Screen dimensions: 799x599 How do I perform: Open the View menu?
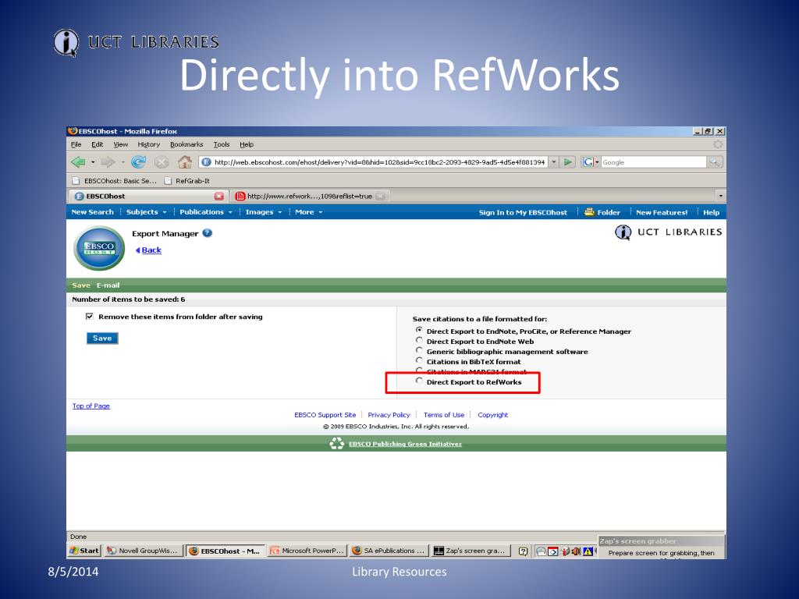[121, 144]
